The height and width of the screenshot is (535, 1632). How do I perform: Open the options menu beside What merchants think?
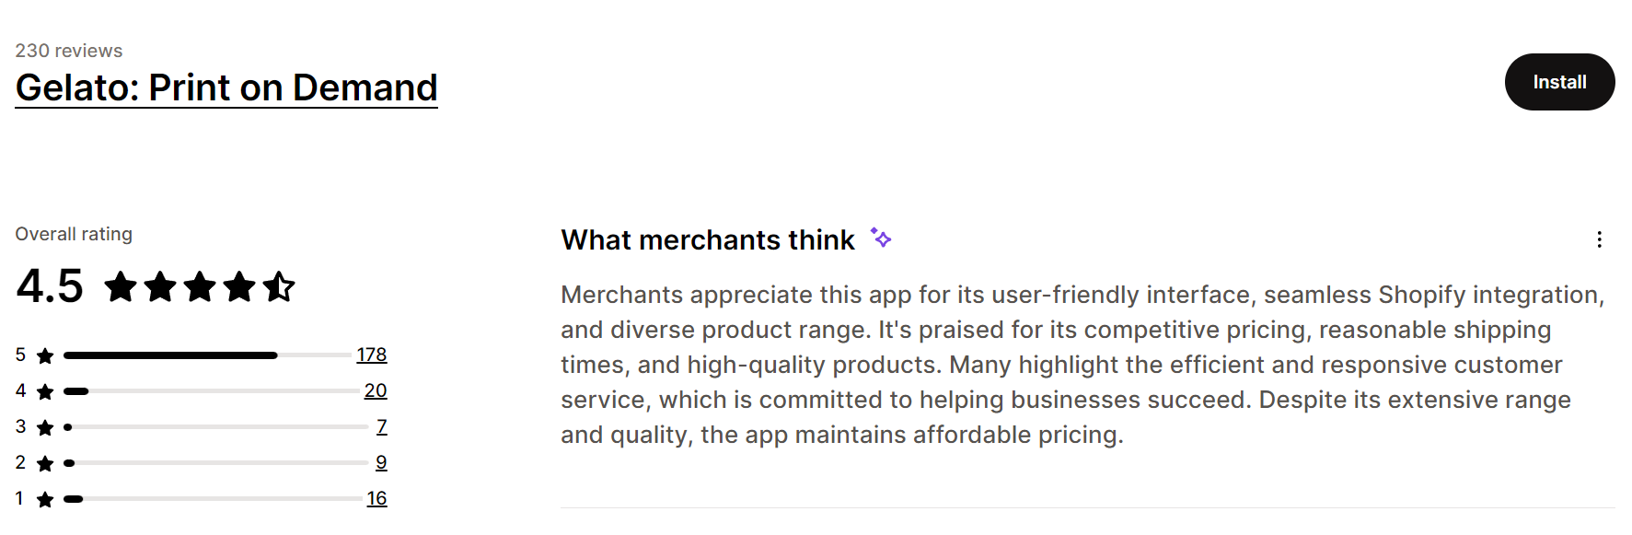tap(1602, 239)
